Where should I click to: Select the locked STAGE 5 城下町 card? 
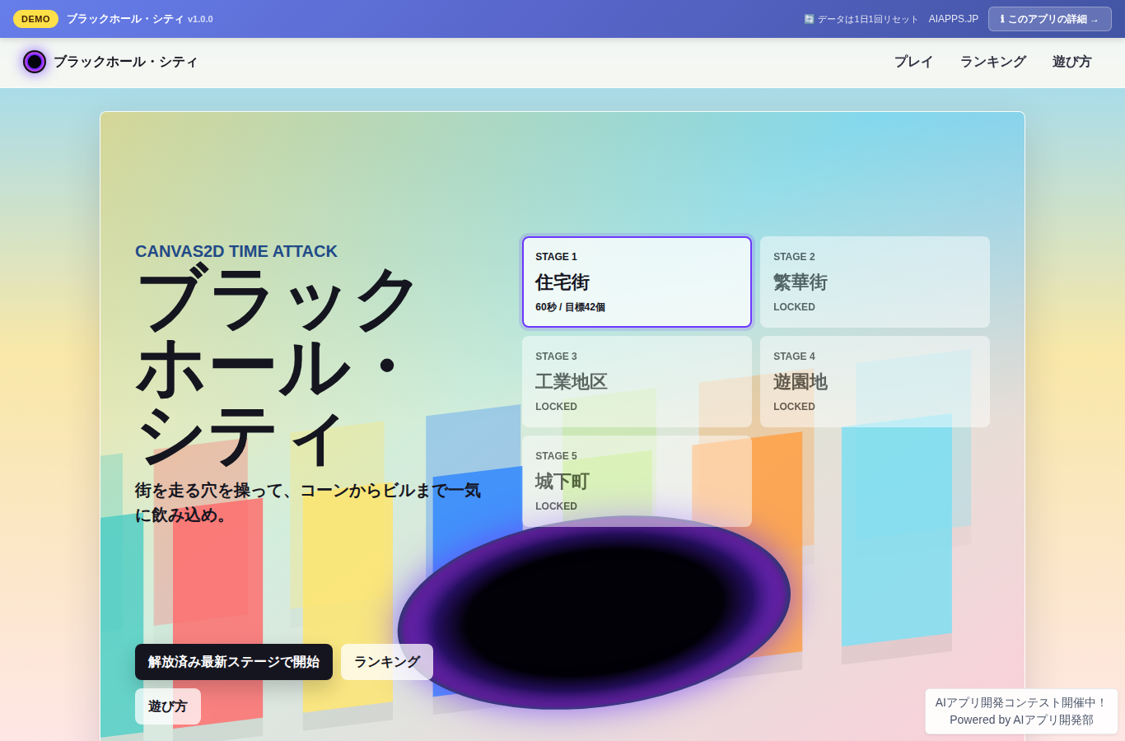pos(637,481)
